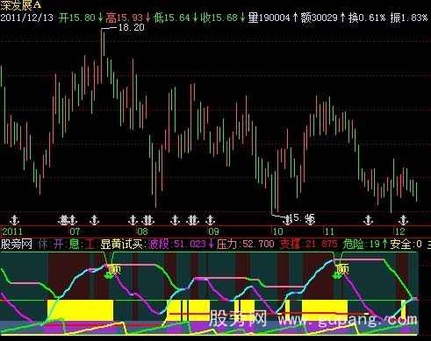This screenshot has height=341, width=431.
Task: Click the 09 month marker on timeline
Action: (x=213, y=231)
